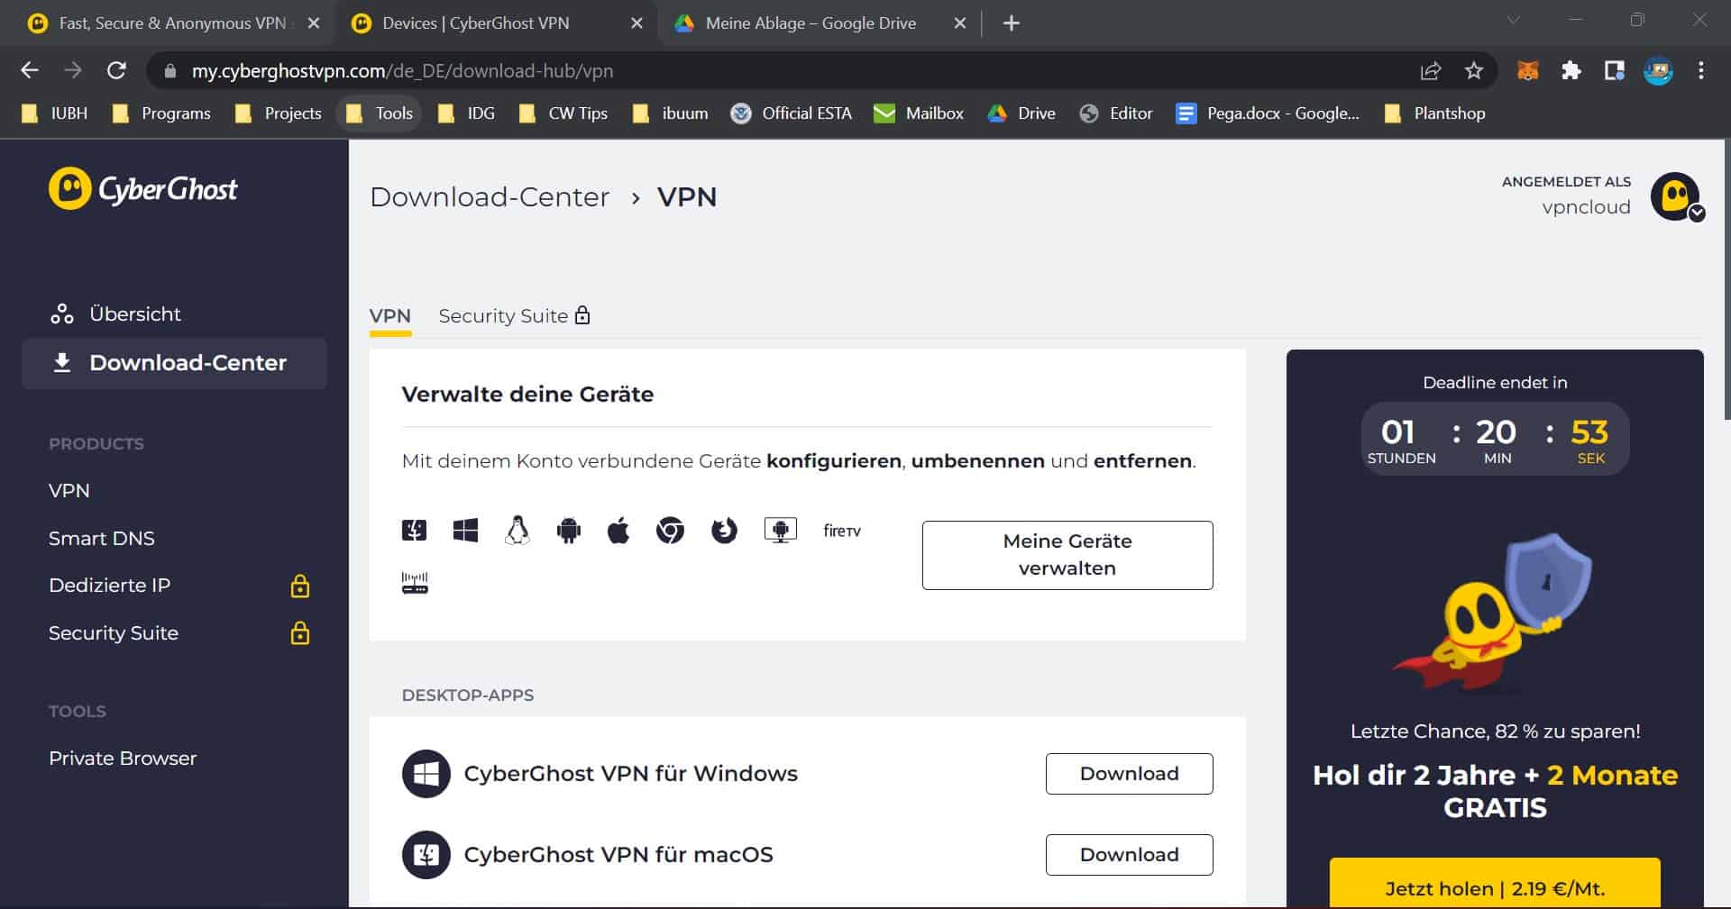
Task: Open the Chrome three-dot menu
Action: (x=1701, y=70)
